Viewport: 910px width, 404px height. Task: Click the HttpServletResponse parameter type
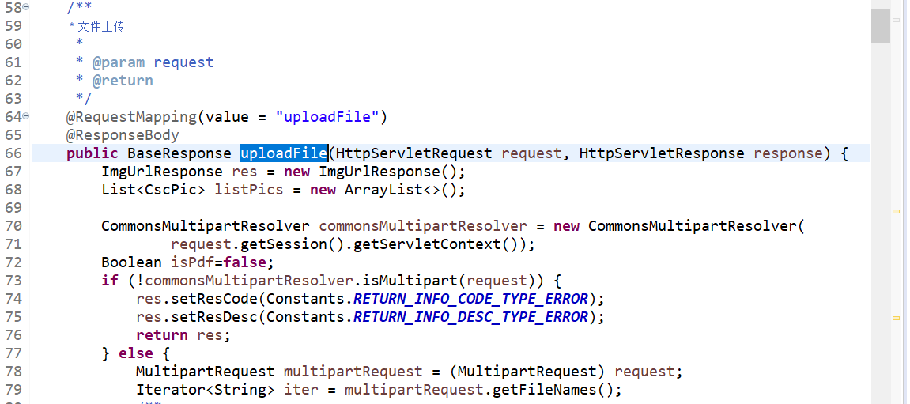click(662, 153)
